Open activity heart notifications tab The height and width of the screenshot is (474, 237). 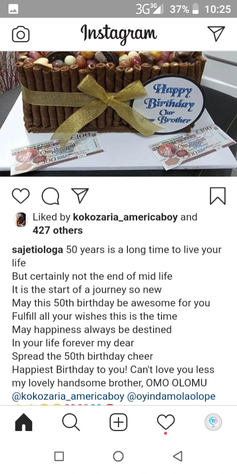(x=166, y=423)
